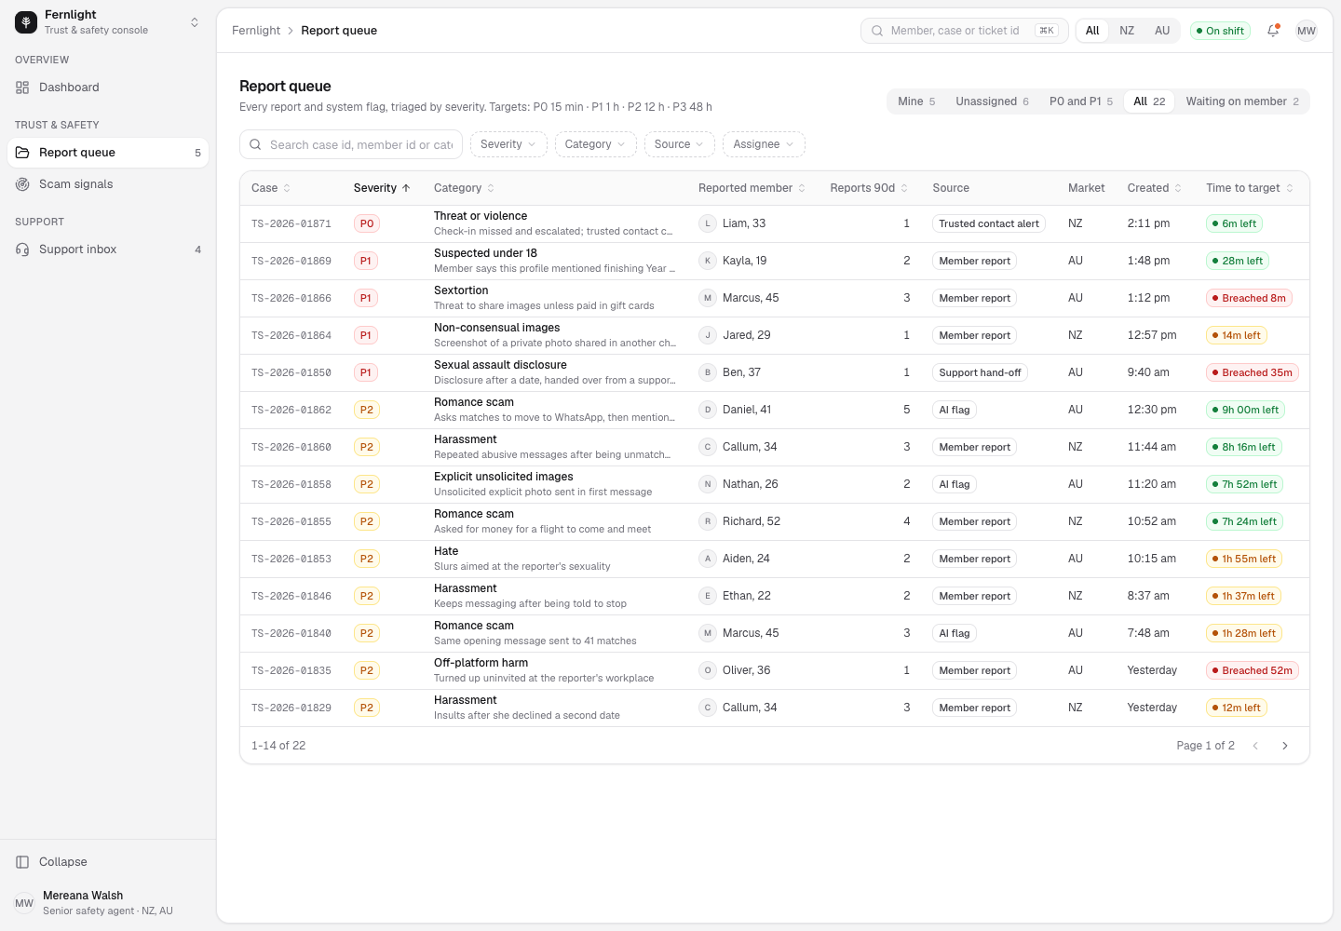Image resolution: width=1341 pixels, height=931 pixels.
Task: Open the Sextortion case row title
Action: pos(461,290)
